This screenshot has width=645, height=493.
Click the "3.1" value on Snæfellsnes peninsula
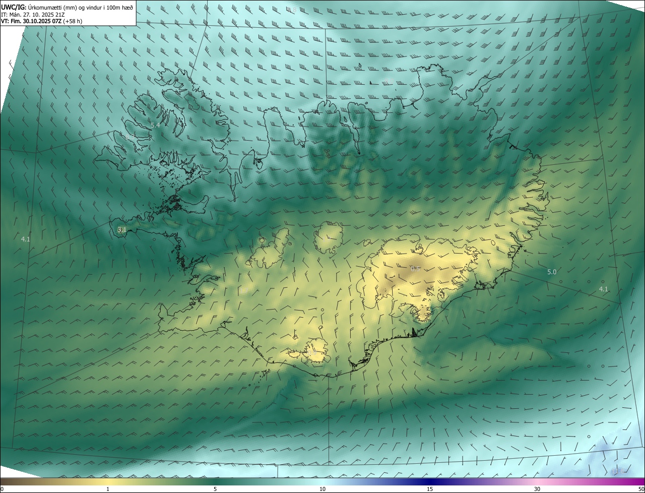coord(121,230)
